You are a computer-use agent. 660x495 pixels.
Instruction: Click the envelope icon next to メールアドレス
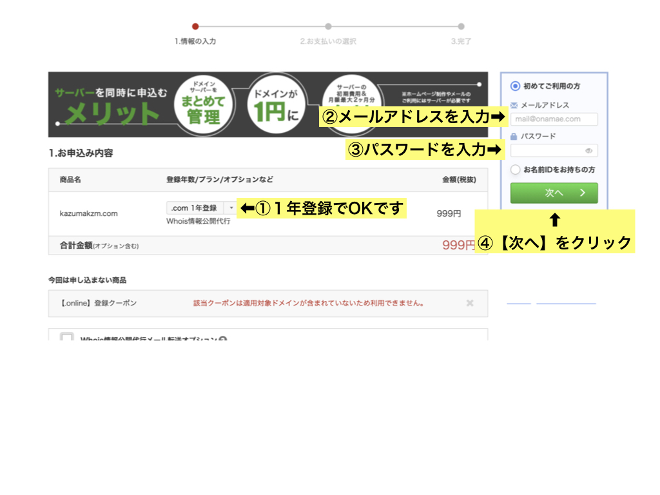[514, 105]
